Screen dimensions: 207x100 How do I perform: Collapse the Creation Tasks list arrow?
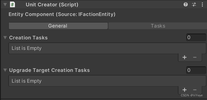[x=5, y=38]
